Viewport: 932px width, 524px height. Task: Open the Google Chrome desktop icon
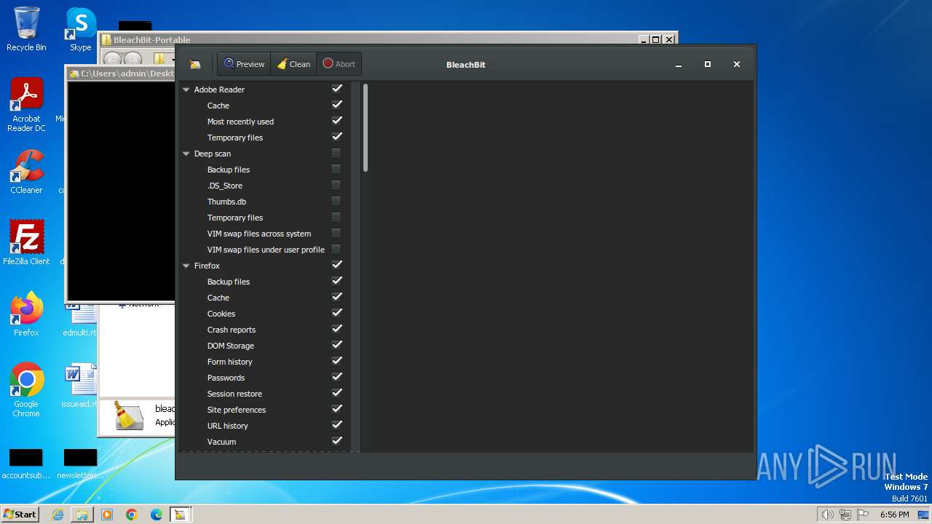(x=26, y=390)
